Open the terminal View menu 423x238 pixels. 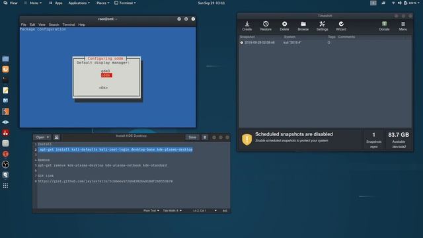(x=42, y=24)
